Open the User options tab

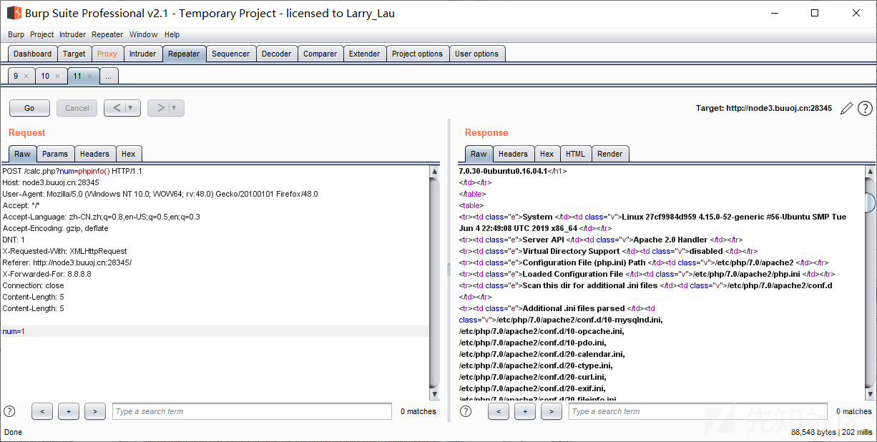coord(477,54)
